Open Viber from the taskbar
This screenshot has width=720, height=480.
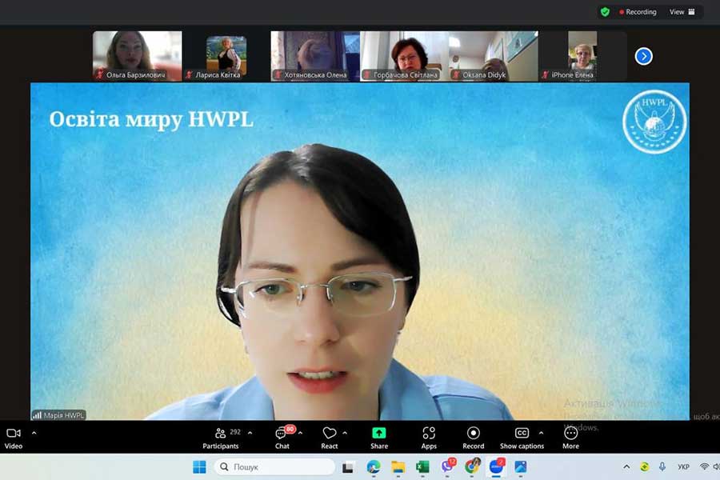point(447,466)
